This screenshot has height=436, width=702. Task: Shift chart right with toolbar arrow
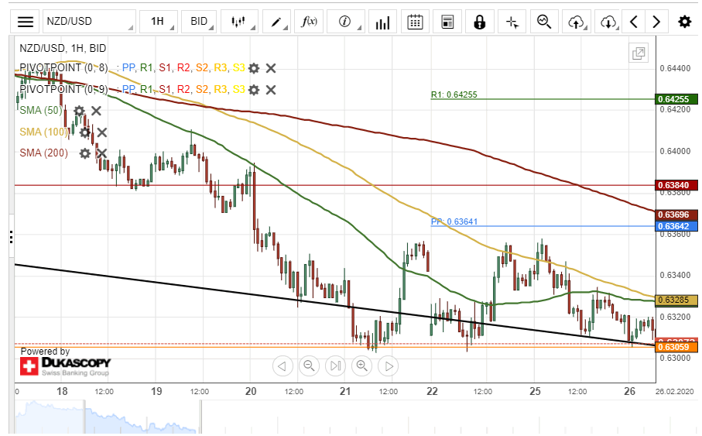[656, 22]
